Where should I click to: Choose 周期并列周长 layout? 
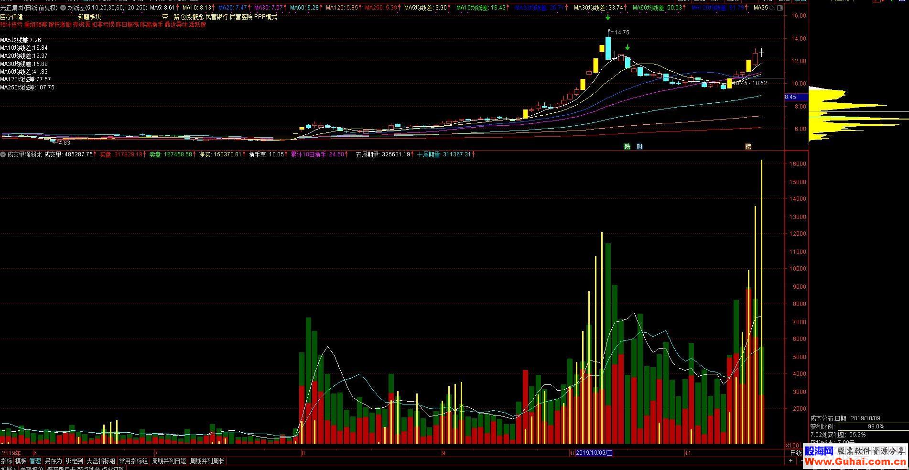(207, 461)
